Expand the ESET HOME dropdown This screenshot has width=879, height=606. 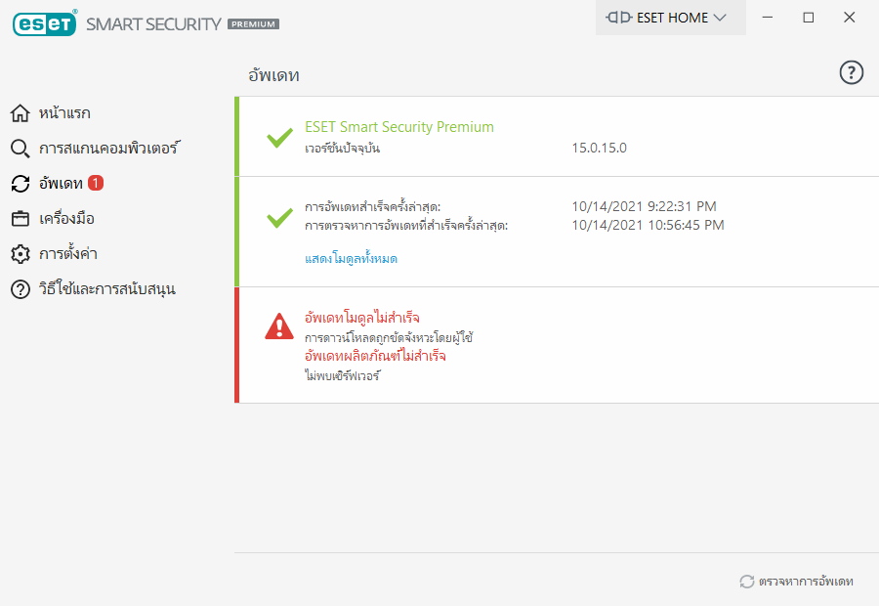point(670,18)
